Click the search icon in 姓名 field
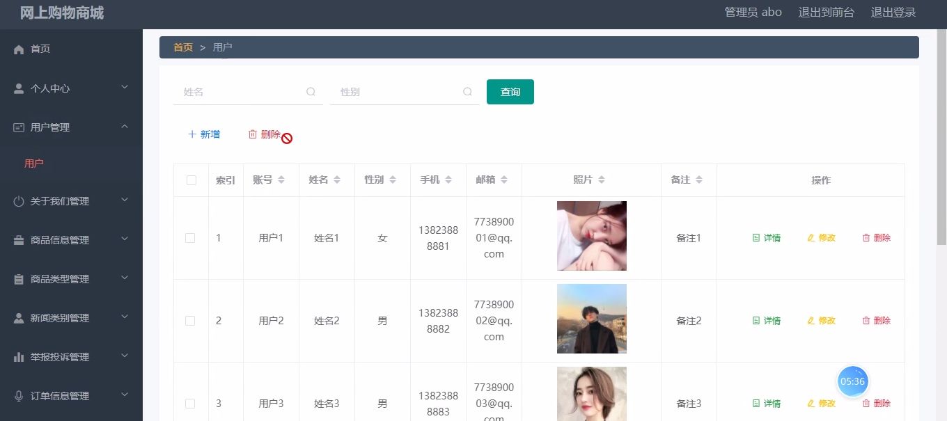Image resolution: width=947 pixels, height=421 pixels. click(x=311, y=92)
